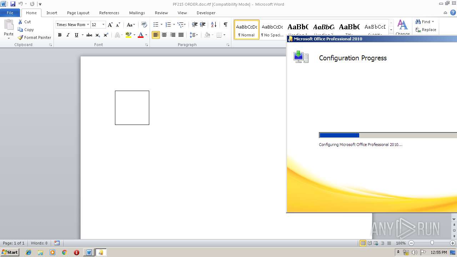
Task: Switch to Page Layout tab
Action: coord(78,13)
